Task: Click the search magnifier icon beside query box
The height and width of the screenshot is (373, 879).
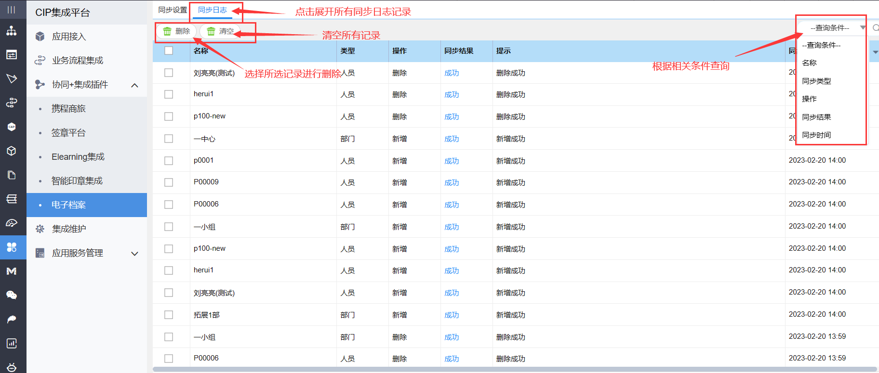Action: [x=875, y=28]
